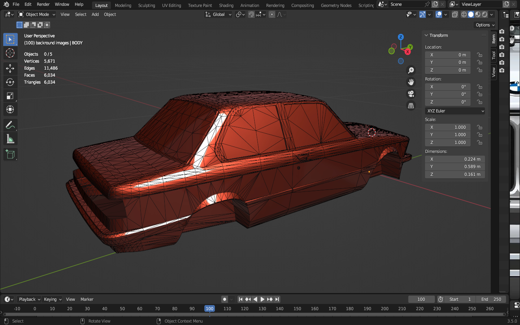The image size is (520, 325).
Task: Switch viewport shading to rendered
Action: tap(485, 14)
